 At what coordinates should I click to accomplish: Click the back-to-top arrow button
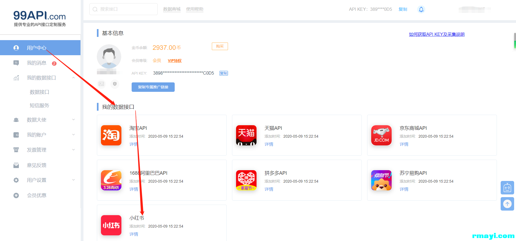point(507,204)
